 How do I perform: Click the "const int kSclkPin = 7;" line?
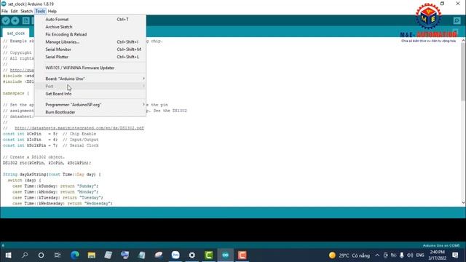click(50, 146)
